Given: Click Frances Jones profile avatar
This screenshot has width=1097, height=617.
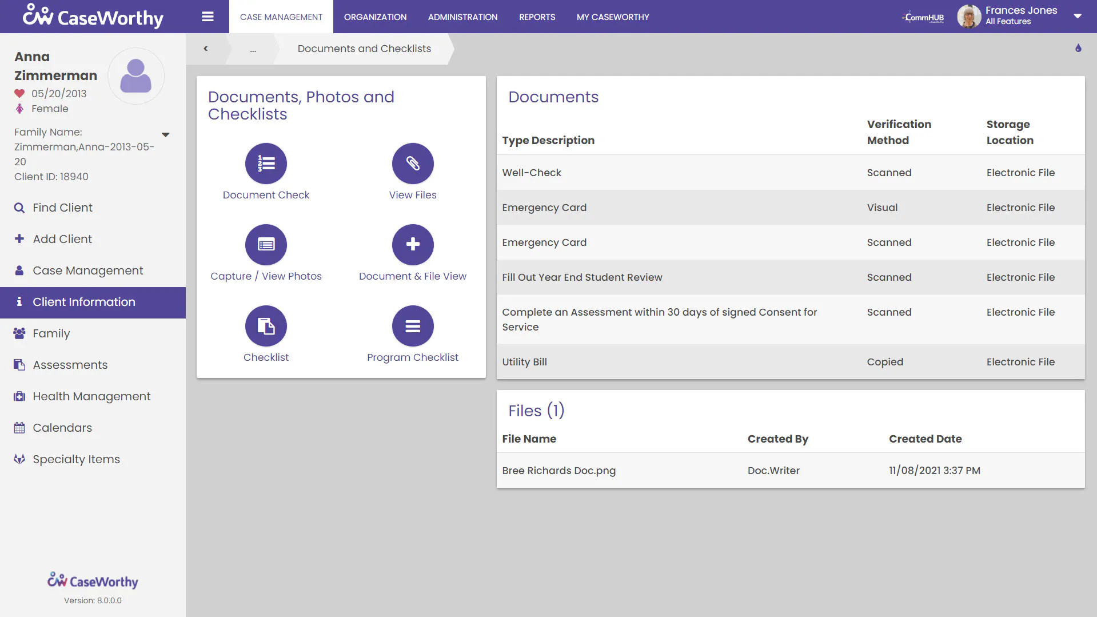Looking at the screenshot, I should 969,17.
